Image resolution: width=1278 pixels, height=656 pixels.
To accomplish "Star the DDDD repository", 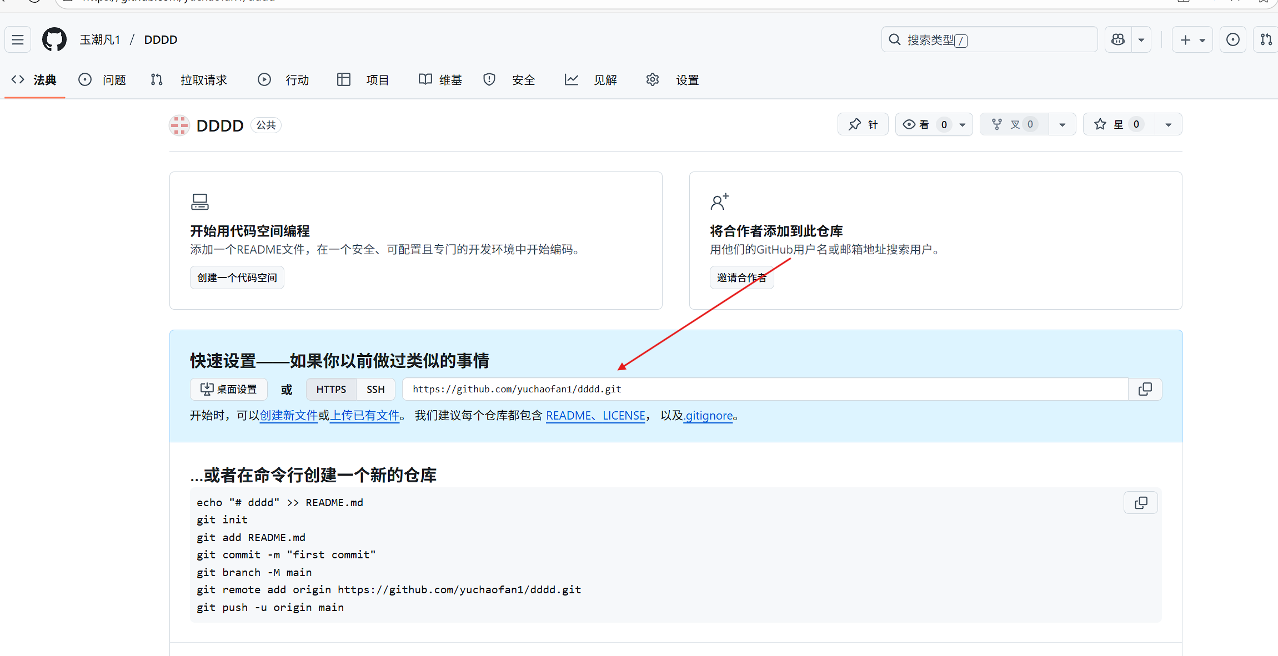I will click(1118, 124).
